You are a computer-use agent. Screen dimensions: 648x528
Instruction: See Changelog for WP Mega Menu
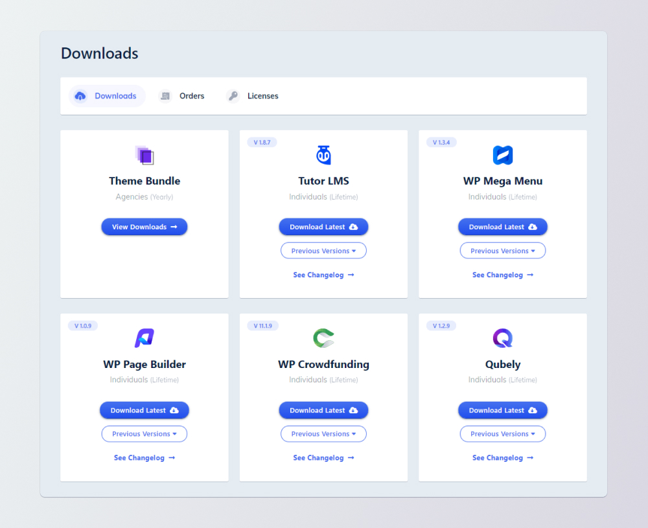pyautogui.click(x=503, y=275)
